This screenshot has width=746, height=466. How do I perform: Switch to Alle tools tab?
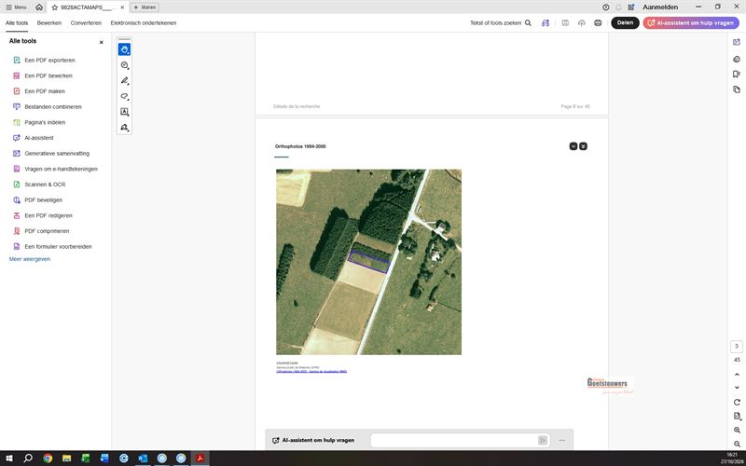pyautogui.click(x=17, y=22)
